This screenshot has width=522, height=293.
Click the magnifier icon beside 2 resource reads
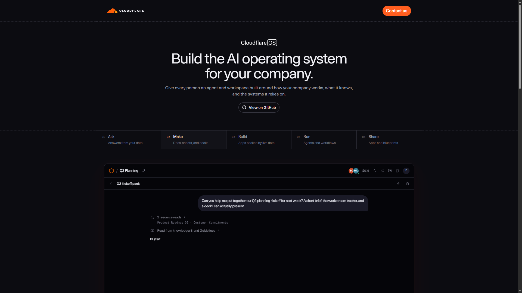[152, 217]
